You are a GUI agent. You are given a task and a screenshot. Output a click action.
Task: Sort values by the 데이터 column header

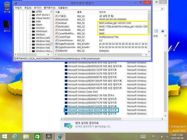click(x=123, y=12)
